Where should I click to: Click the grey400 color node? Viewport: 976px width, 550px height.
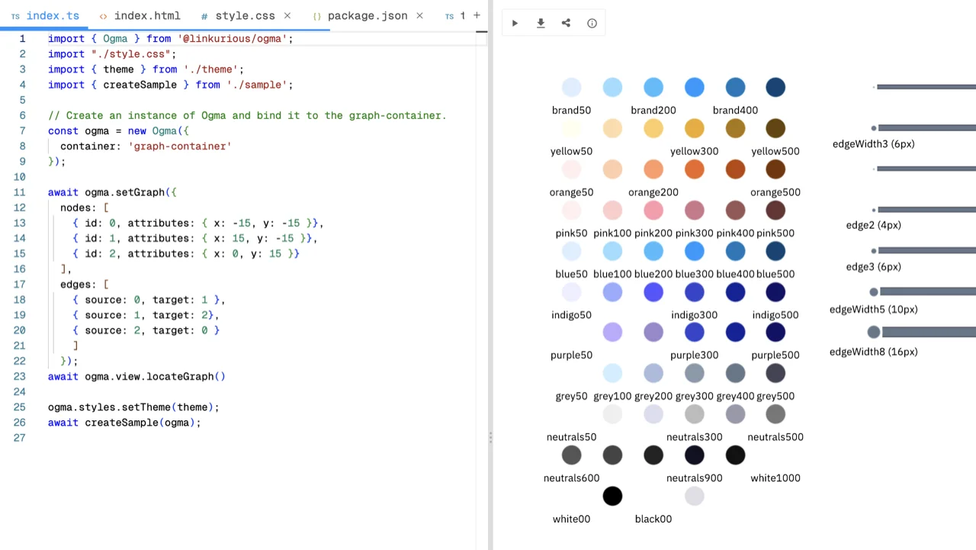coord(735,373)
